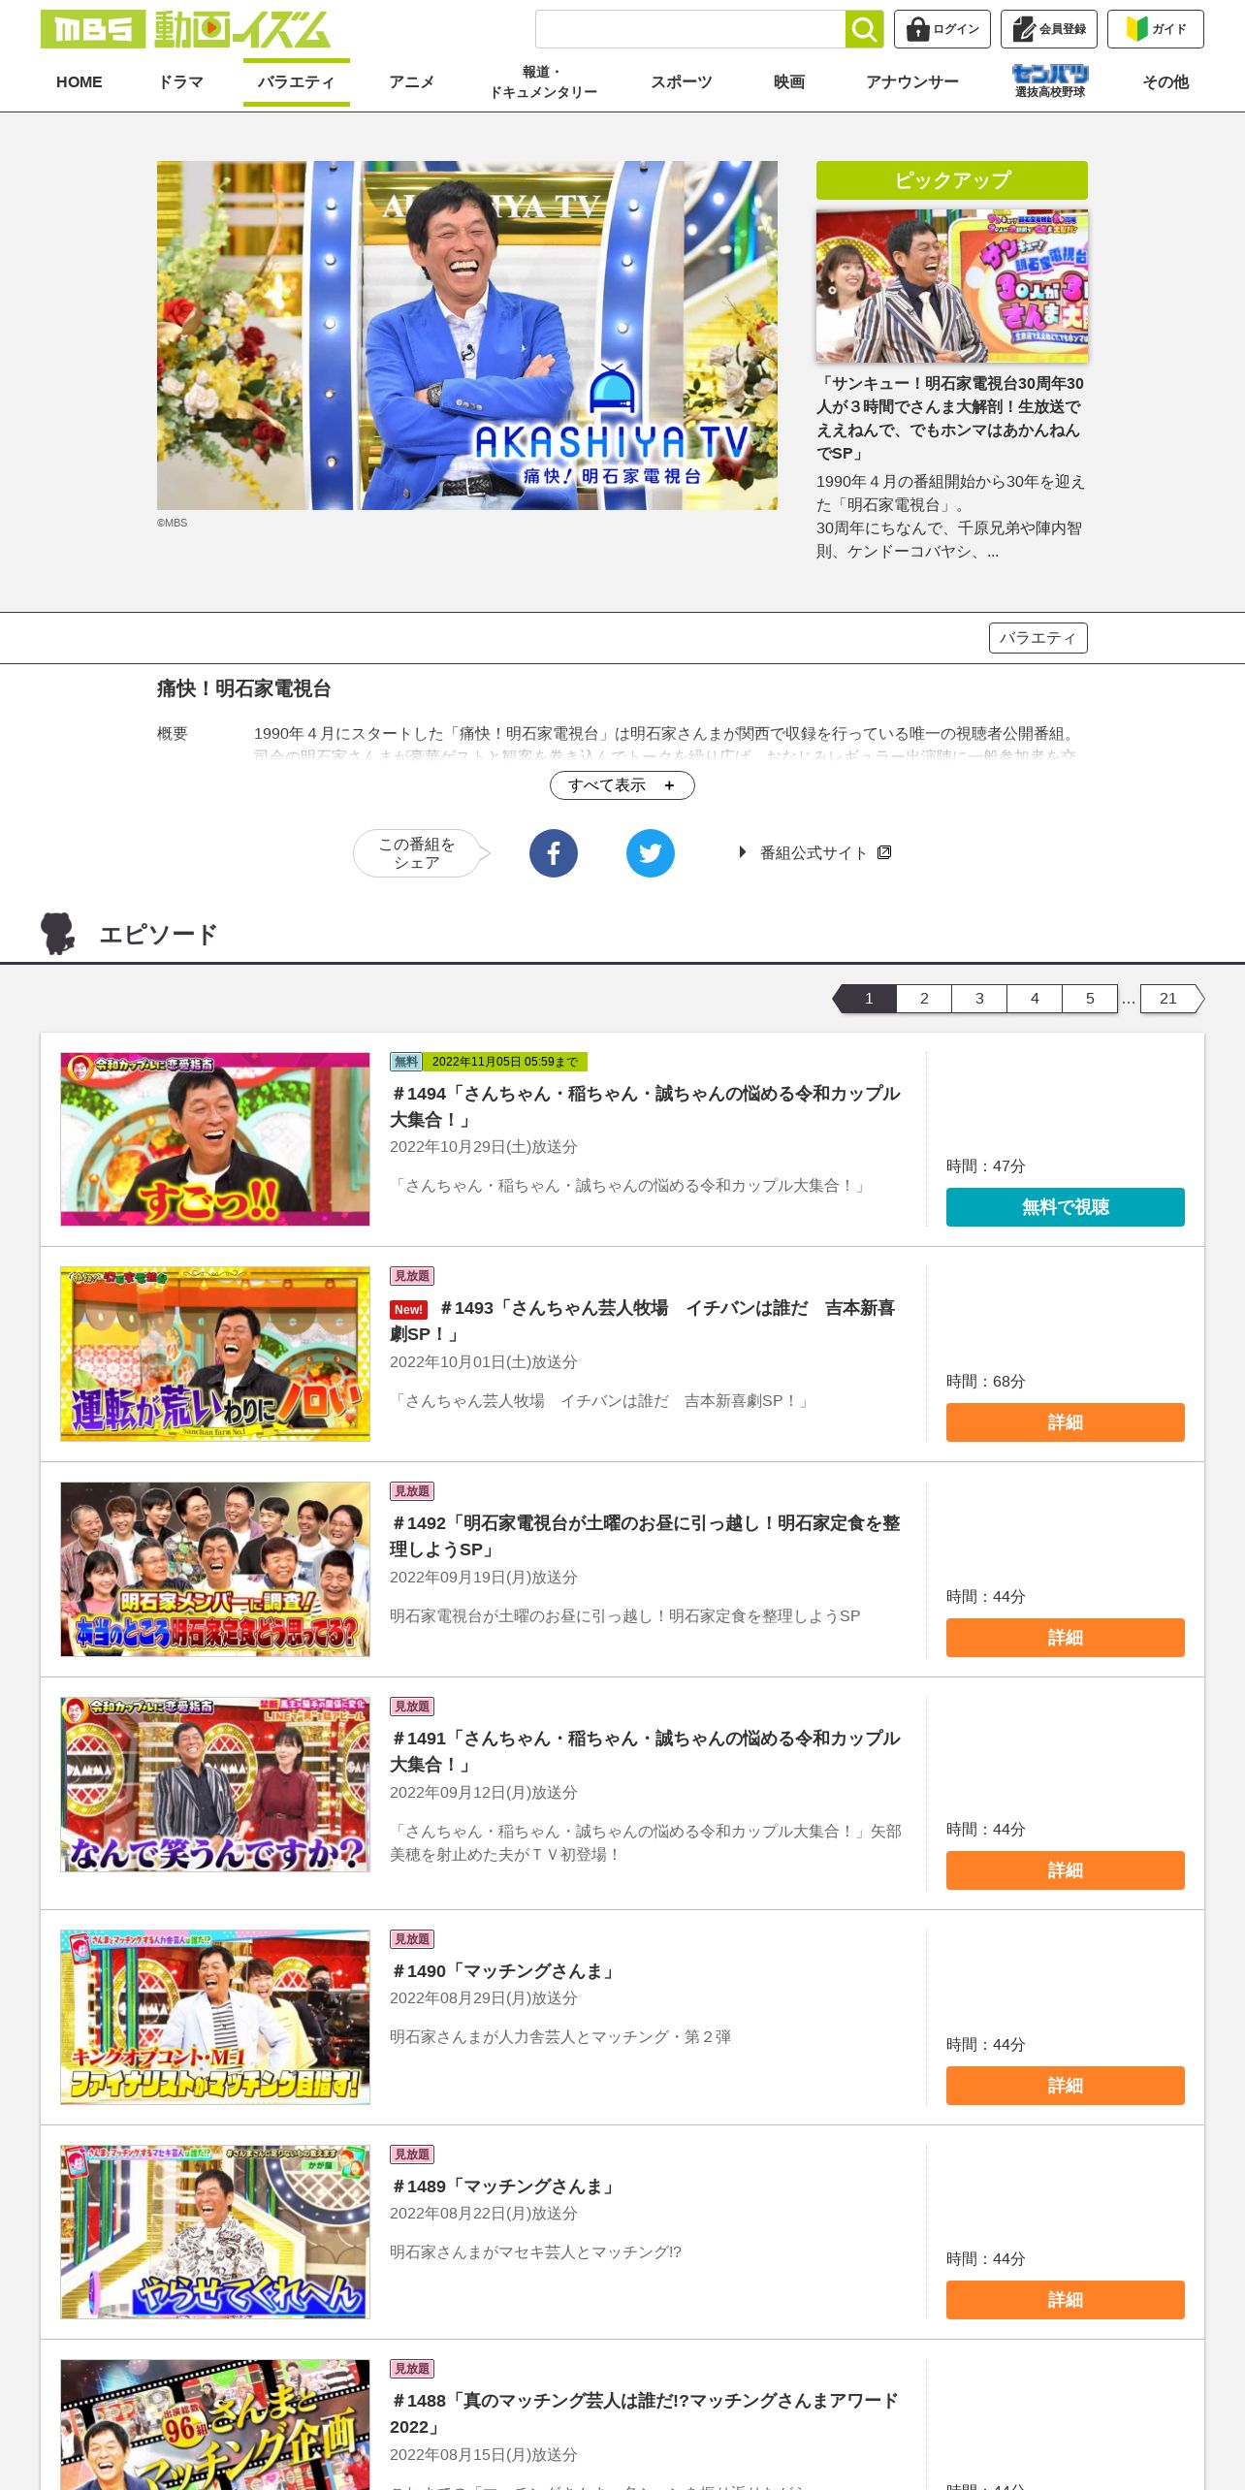This screenshot has height=2490, width=1245.
Task: Click the エピソード mascot icon
Action: (58, 933)
